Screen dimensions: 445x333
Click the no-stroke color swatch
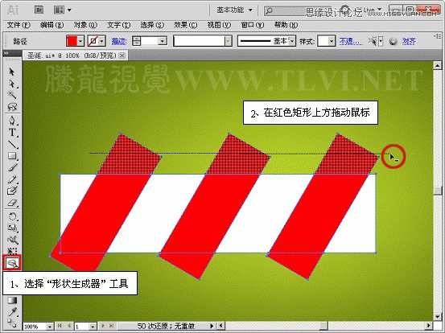(93, 41)
